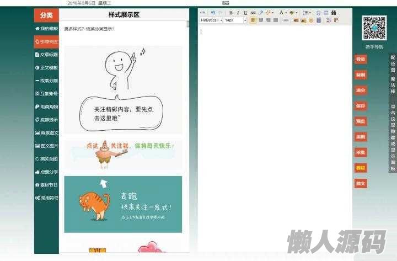Click the search and replace binoculars icon
This screenshot has width=397, height=261.
coord(334,13)
